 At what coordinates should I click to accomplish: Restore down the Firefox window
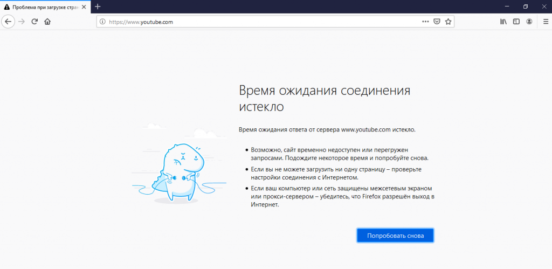click(525, 6)
